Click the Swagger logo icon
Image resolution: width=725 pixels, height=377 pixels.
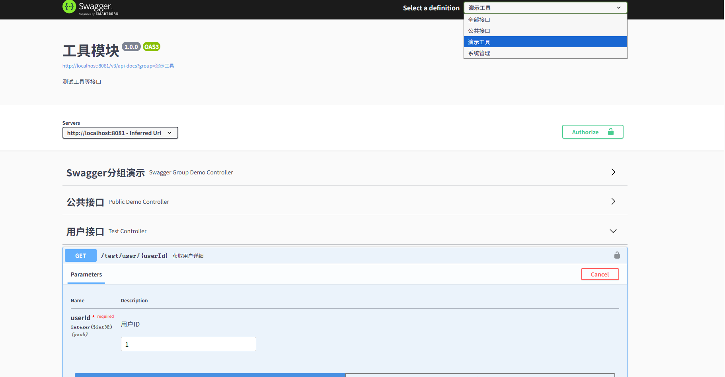pyautogui.click(x=69, y=7)
